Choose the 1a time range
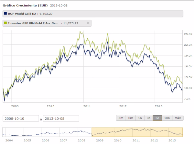Screen dimensions: 194x144 click(140, 118)
